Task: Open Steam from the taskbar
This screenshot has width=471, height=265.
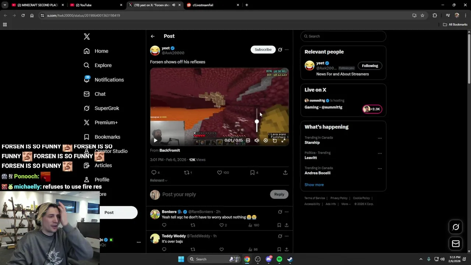Action: [x=290, y=259]
